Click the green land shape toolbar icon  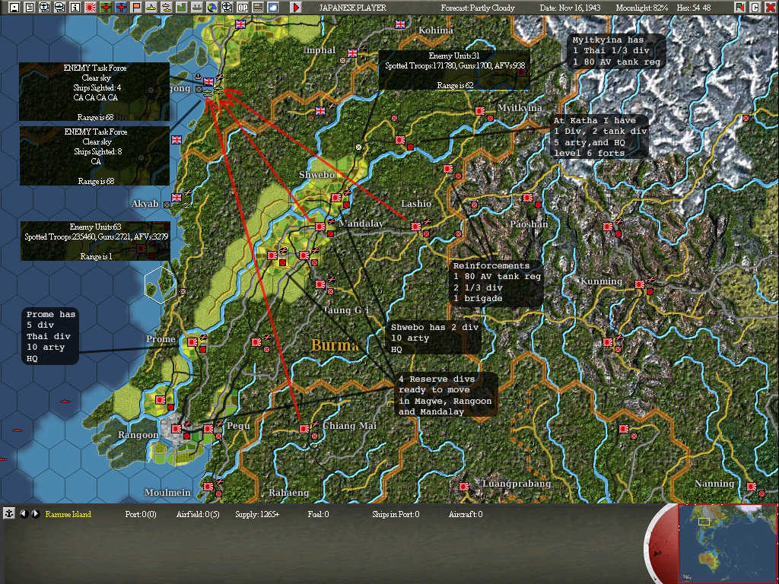tap(182, 8)
